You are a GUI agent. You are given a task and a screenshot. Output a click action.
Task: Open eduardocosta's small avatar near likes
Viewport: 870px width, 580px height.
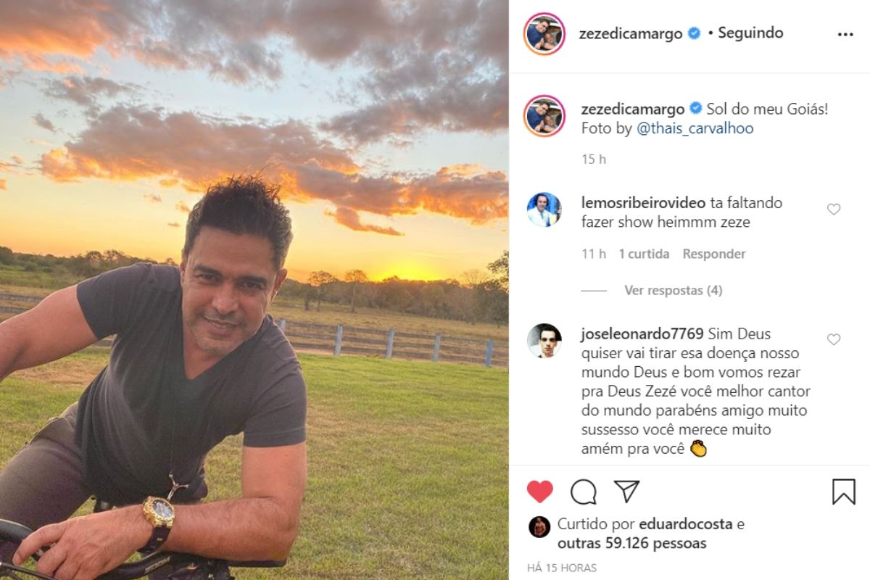pos(539,526)
